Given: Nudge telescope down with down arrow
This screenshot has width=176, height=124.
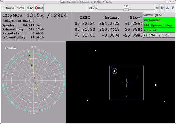Looking at the screenshot, I should 173,8.
